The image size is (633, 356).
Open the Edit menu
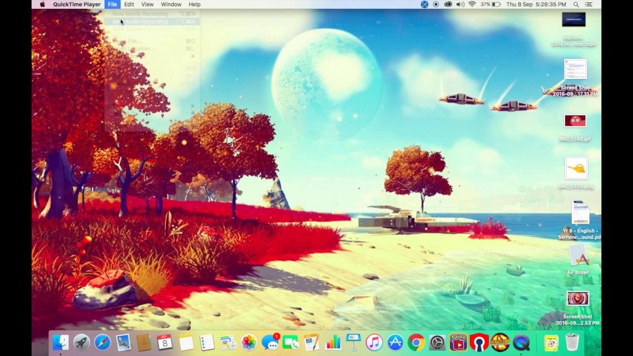click(x=129, y=4)
